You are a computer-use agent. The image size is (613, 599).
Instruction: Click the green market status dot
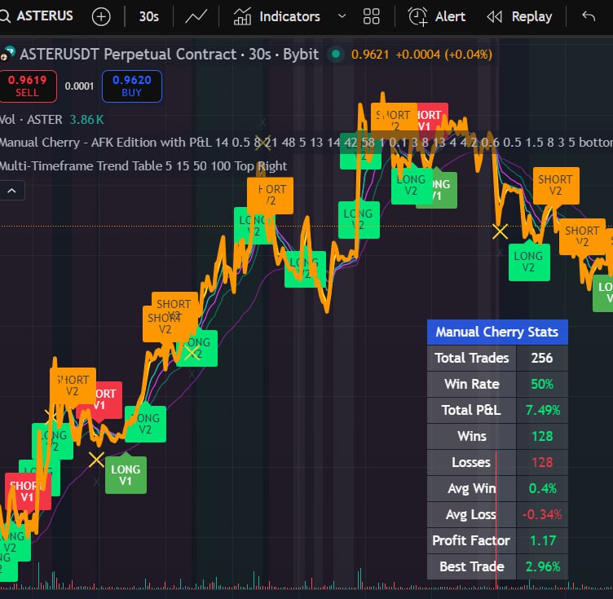coord(335,55)
